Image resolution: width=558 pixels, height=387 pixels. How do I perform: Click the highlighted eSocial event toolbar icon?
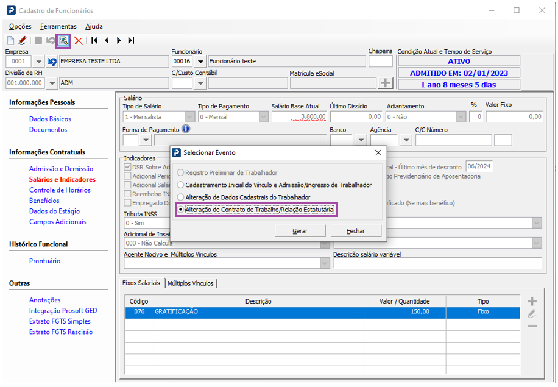click(63, 41)
